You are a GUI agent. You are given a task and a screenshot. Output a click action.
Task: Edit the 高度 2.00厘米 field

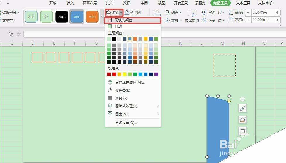263,12
